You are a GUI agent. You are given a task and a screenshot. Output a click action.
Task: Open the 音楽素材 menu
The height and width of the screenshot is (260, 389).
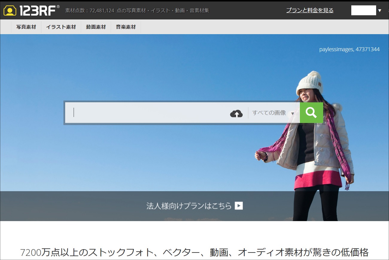click(x=126, y=27)
